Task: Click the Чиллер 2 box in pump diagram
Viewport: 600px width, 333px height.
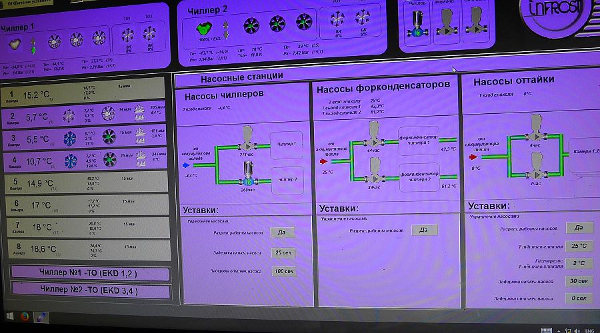Action: (288, 180)
